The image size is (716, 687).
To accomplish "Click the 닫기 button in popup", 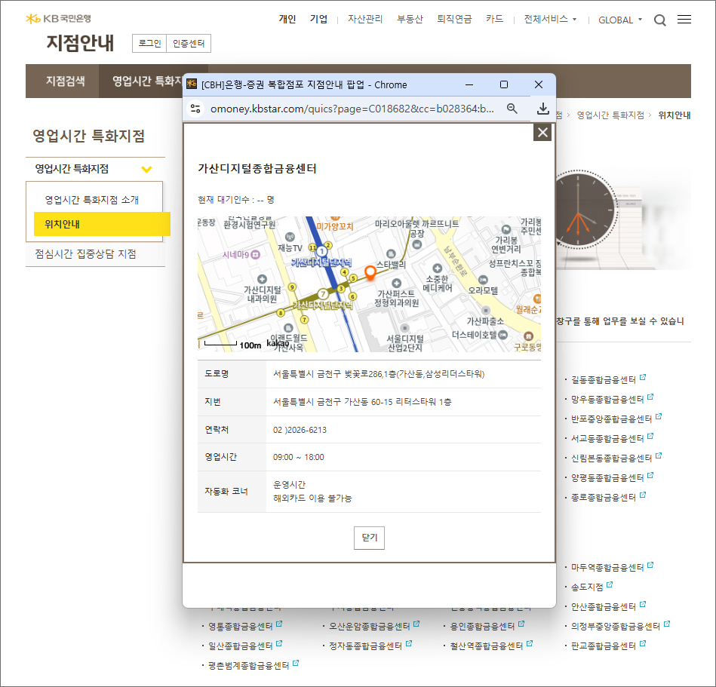I will (369, 538).
